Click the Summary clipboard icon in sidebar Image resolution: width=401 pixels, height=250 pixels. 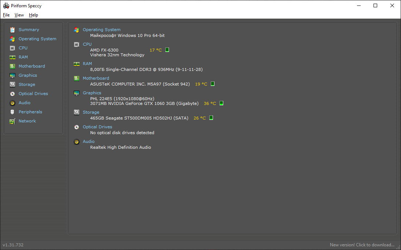(x=12, y=30)
